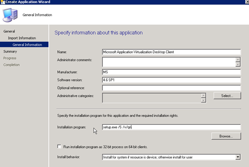This screenshot has height=167, width=249.
Task: Click the Select... categories button
Action: click(x=227, y=96)
